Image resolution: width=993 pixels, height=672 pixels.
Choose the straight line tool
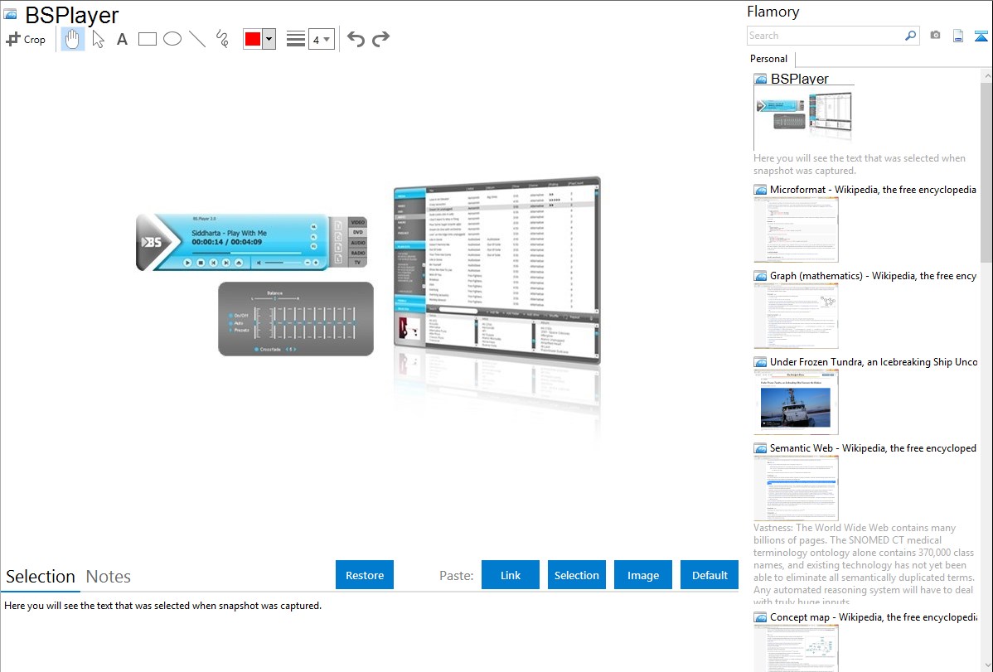coord(197,39)
